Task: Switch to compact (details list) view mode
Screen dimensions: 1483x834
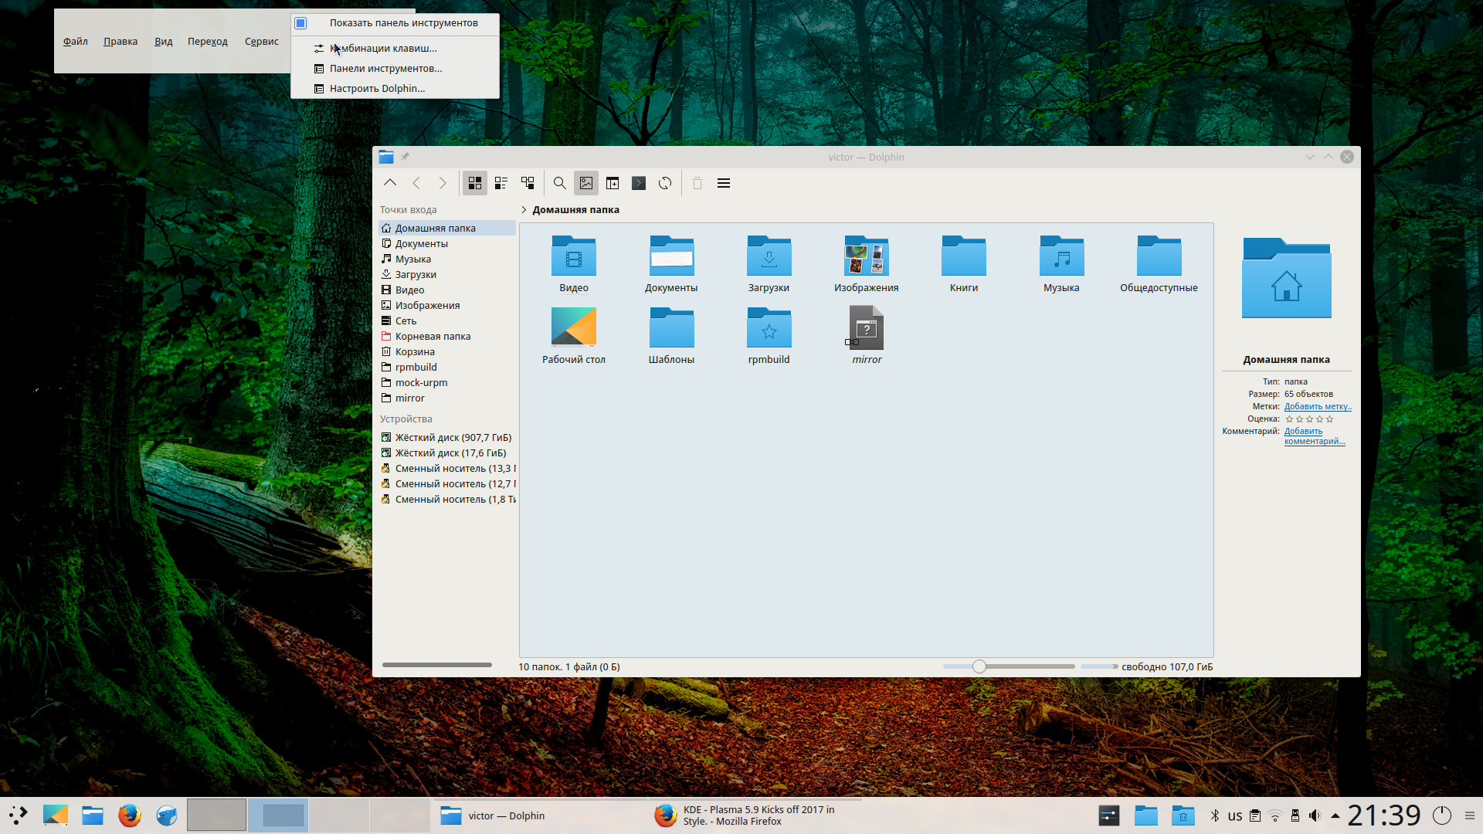Action: 501,183
